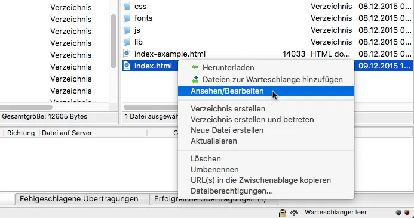Select the fonts directory row

tap(267, 18)
